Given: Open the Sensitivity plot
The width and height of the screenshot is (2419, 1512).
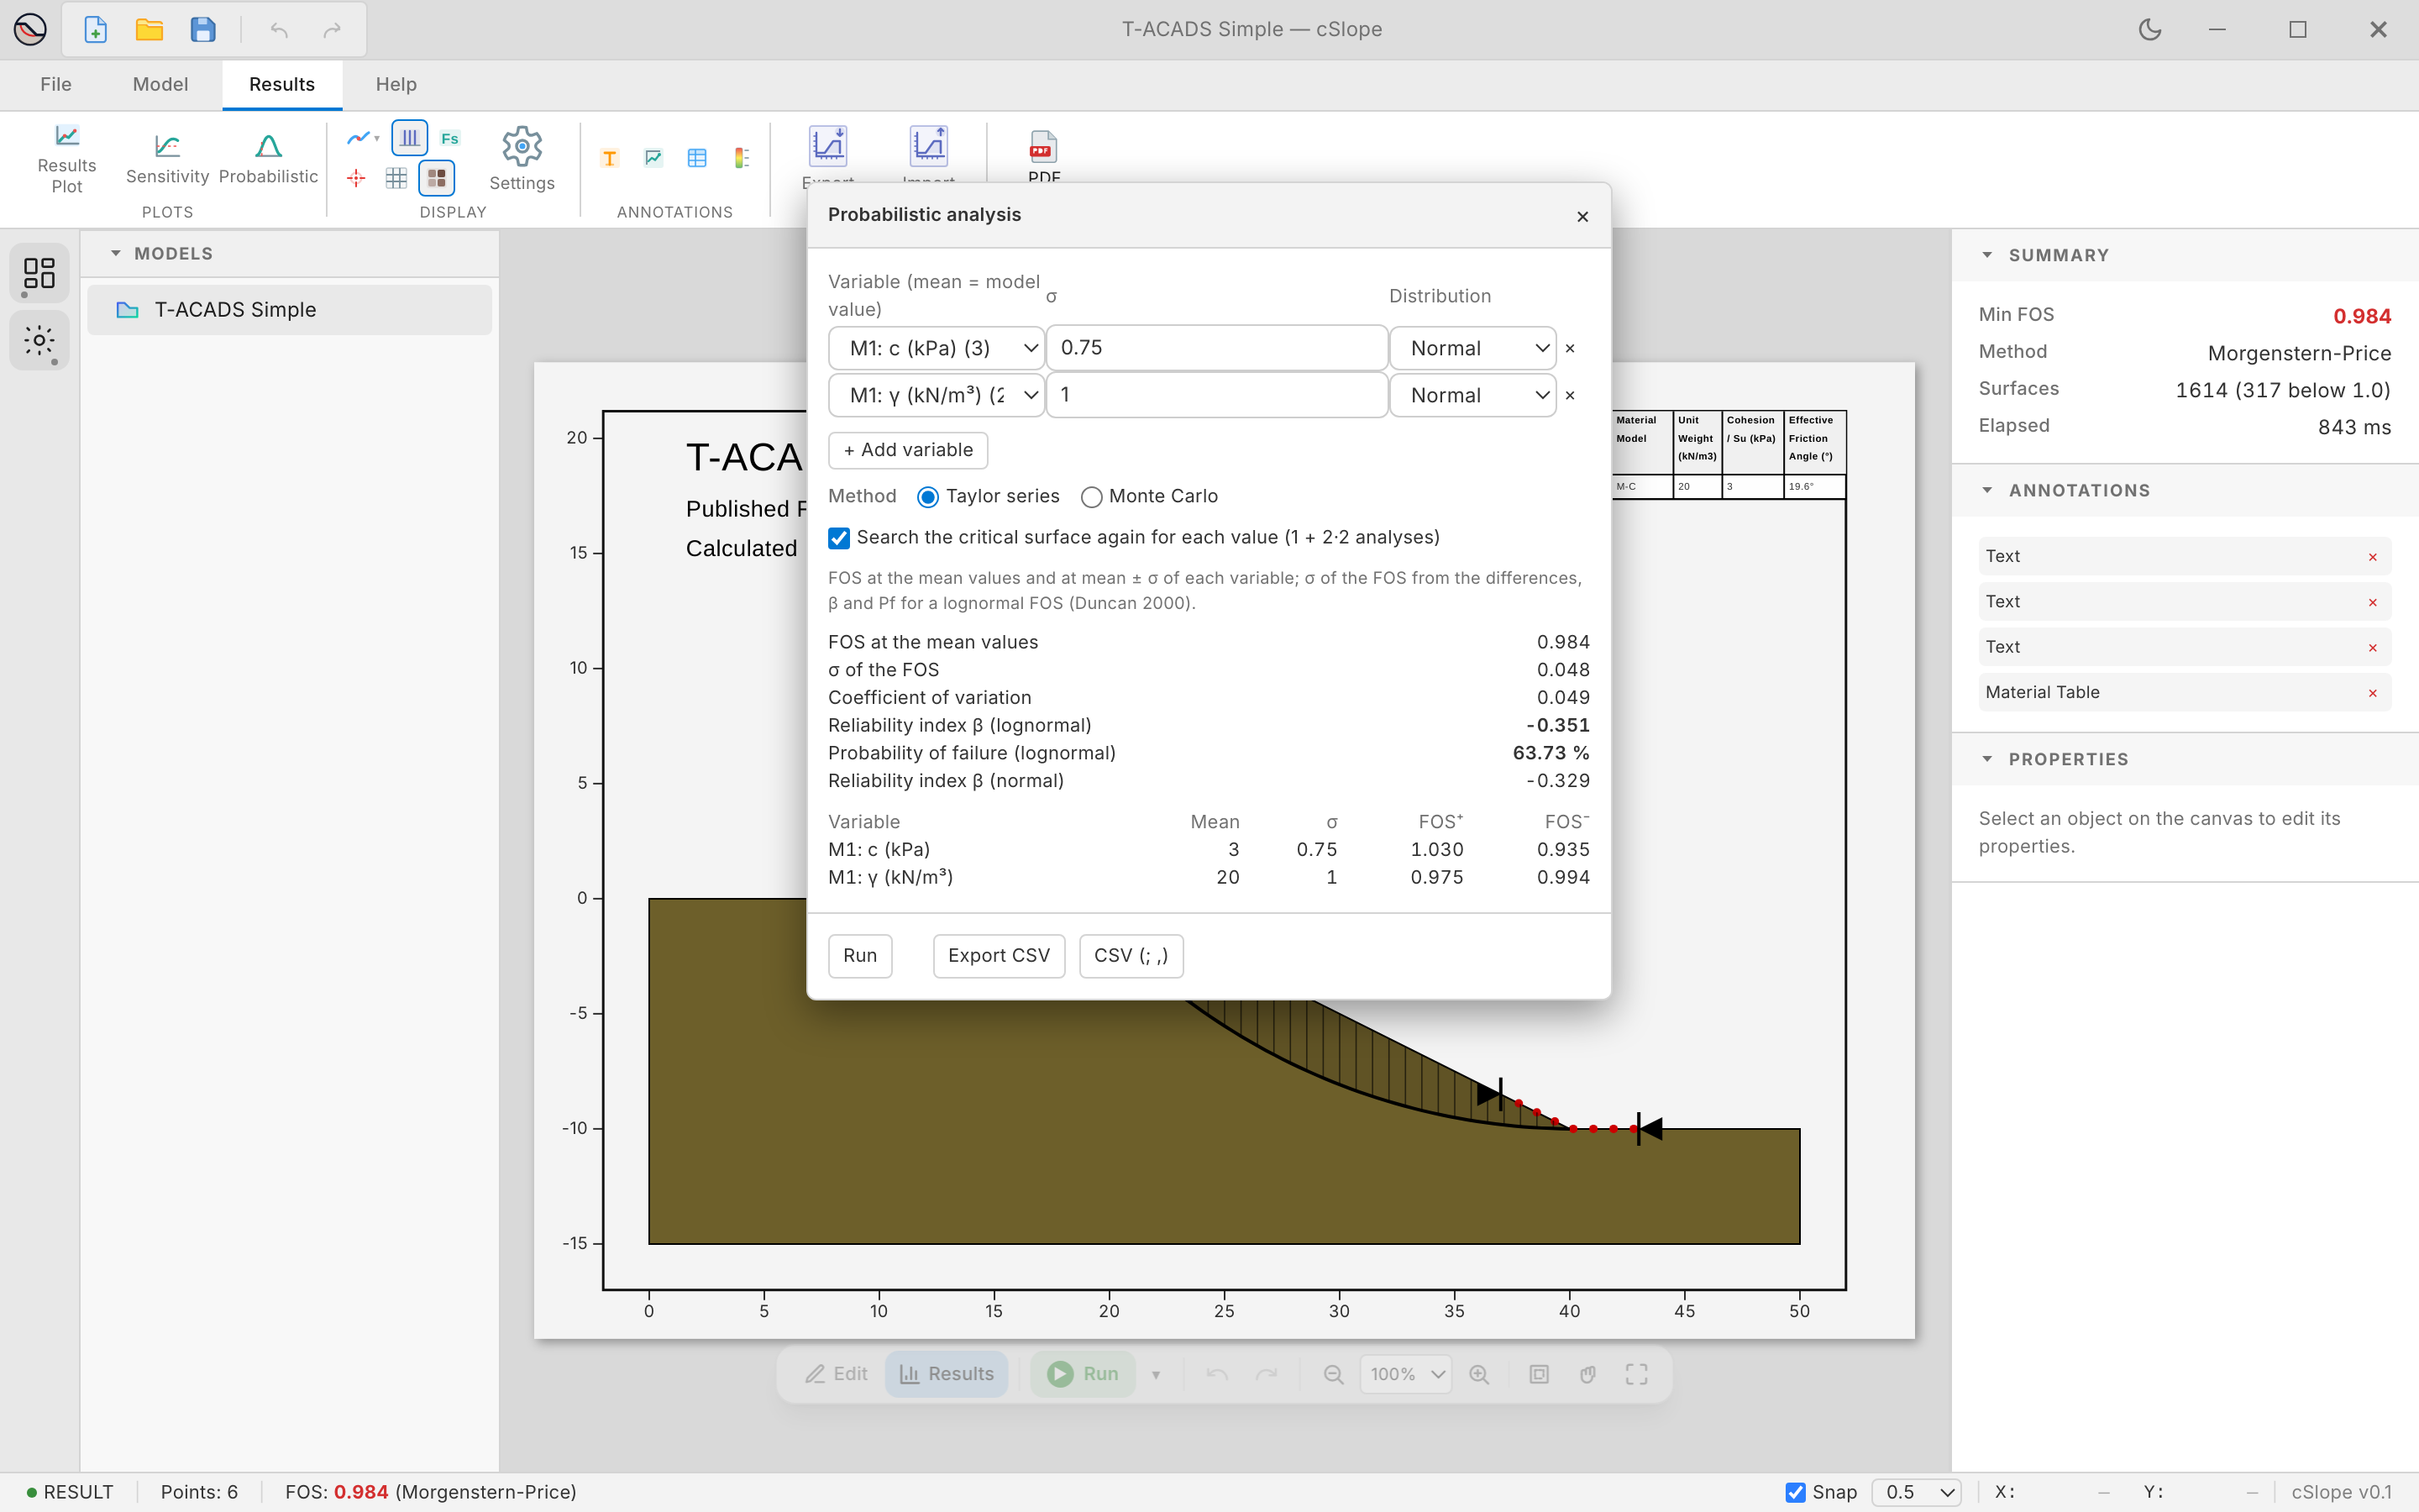Looking at the screenshot, I should (167, 158).
